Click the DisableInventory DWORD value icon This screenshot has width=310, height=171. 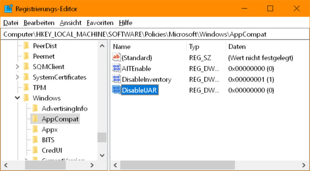tap(116, 79)
